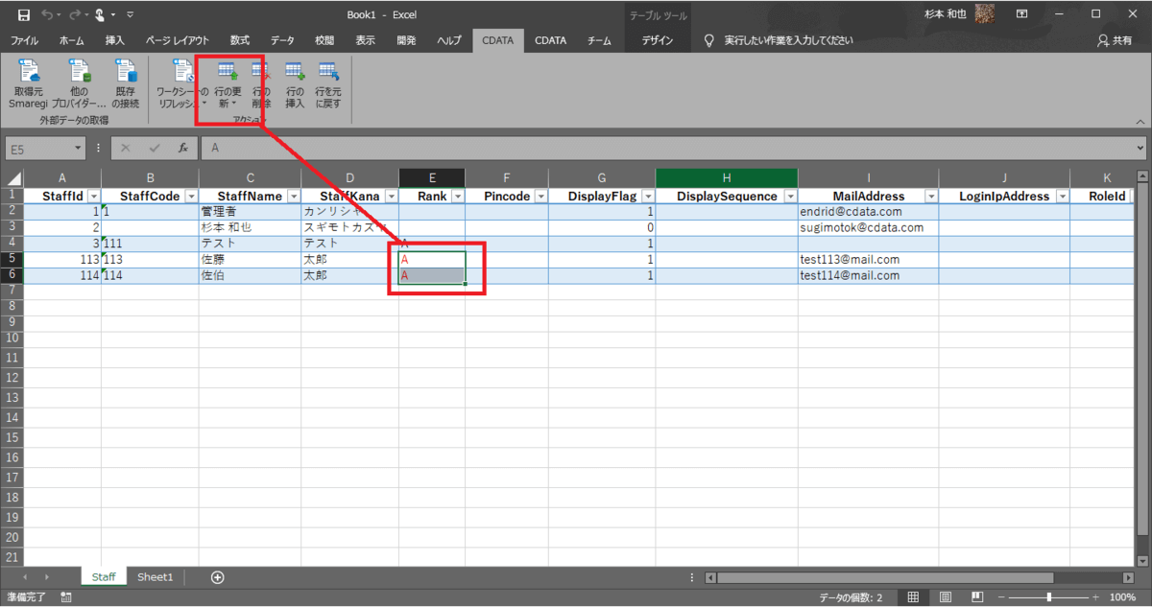Click the select-all corner triangle
This screenshot has height=607, width=1152.
click(12, 177)
